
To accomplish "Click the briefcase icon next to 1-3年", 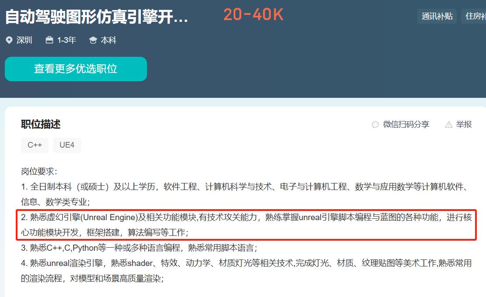I will point(49,40).
